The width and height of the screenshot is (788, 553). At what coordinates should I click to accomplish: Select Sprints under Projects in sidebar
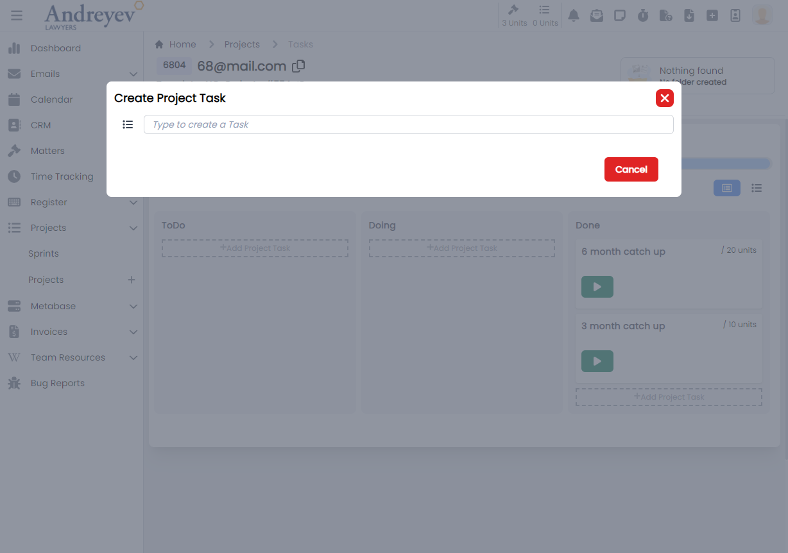44,253
